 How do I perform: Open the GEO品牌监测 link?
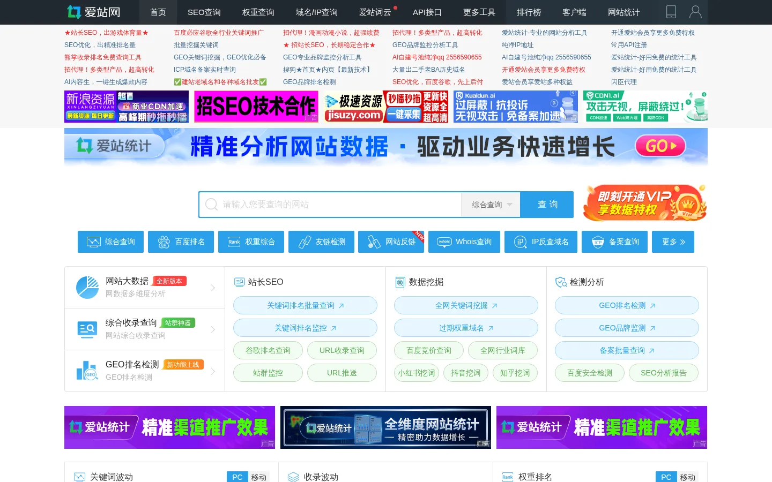tap(627, 328)
